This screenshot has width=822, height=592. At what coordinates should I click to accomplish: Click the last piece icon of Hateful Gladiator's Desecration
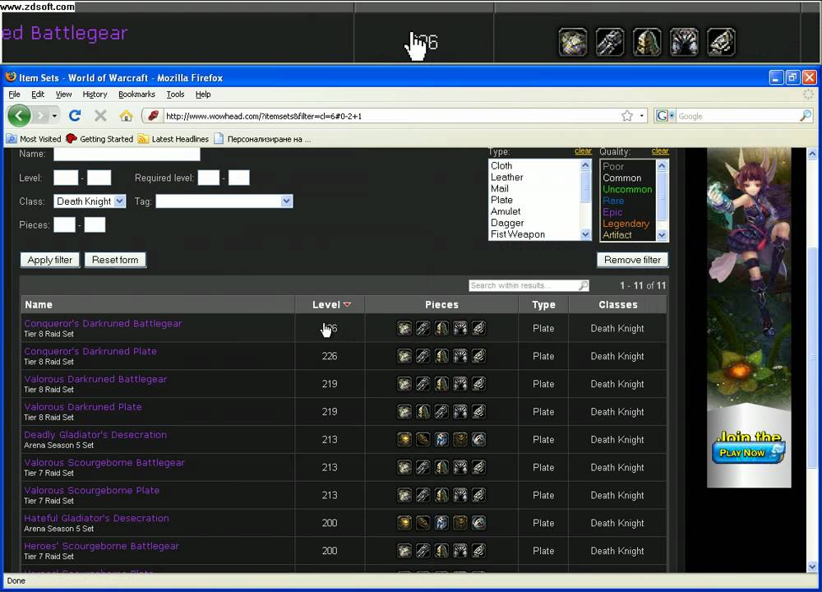tap(478, 523)
